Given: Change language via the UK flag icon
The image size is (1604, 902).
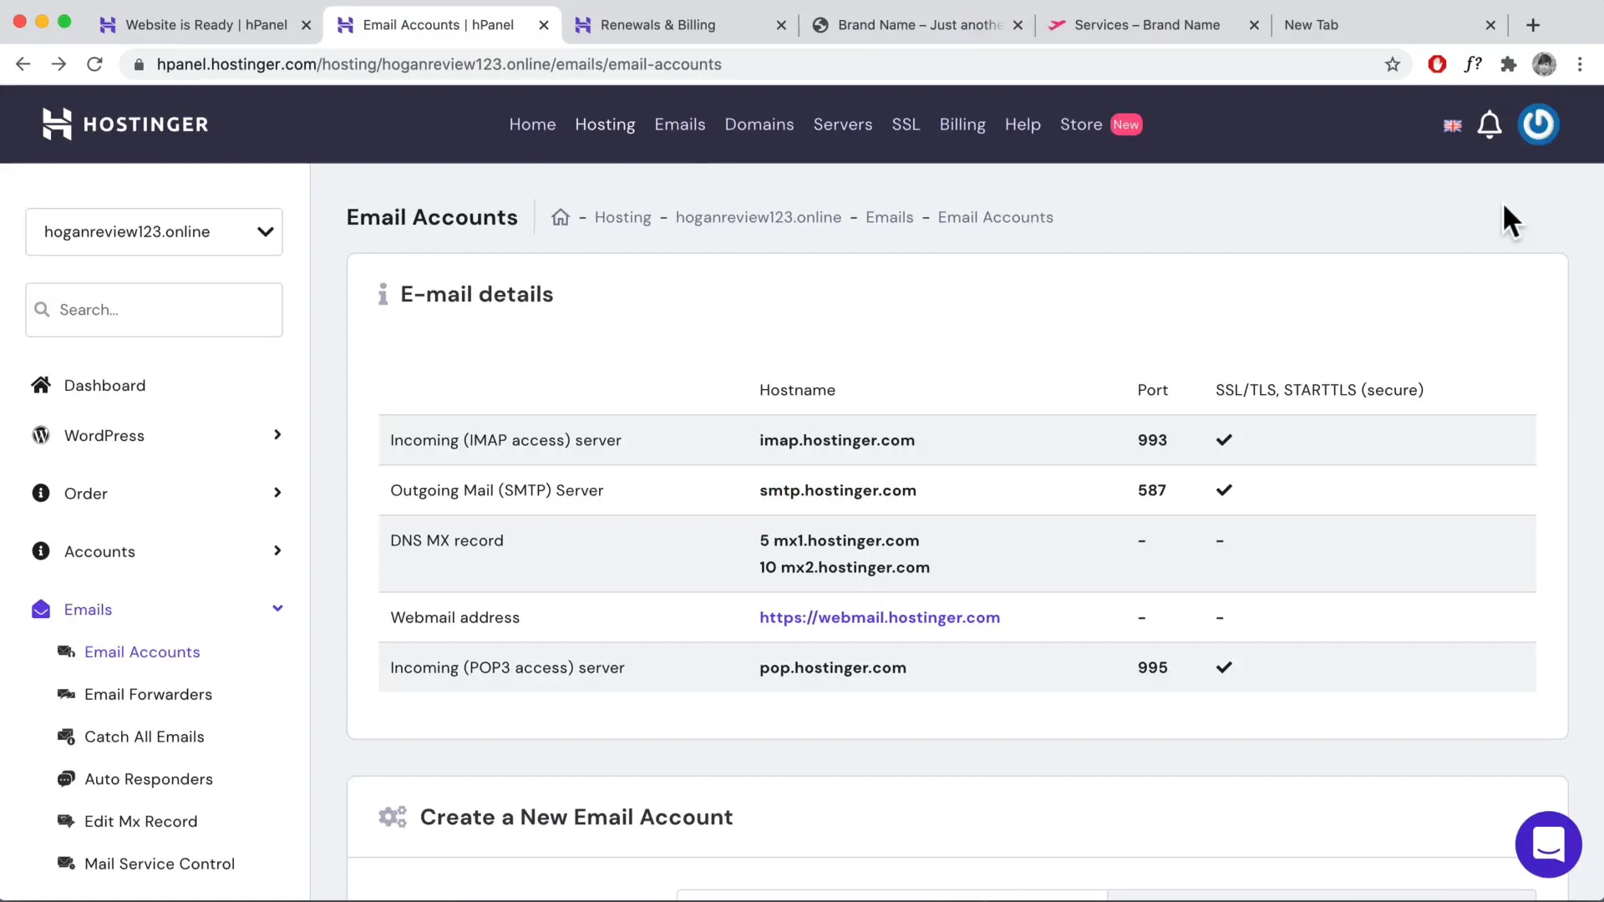Looking at the screenshot, I should point(1453,125).
